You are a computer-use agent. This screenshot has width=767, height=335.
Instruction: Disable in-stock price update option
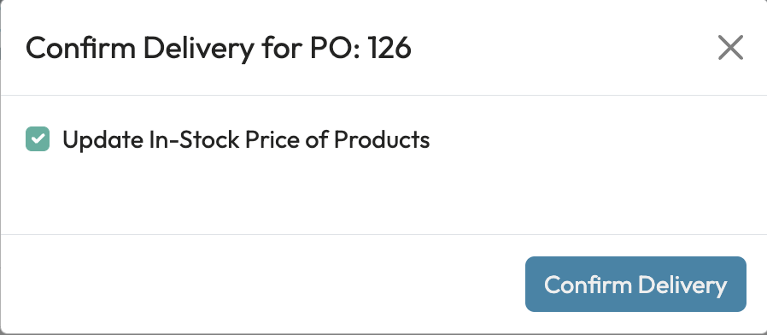click(x=38, y=139)
